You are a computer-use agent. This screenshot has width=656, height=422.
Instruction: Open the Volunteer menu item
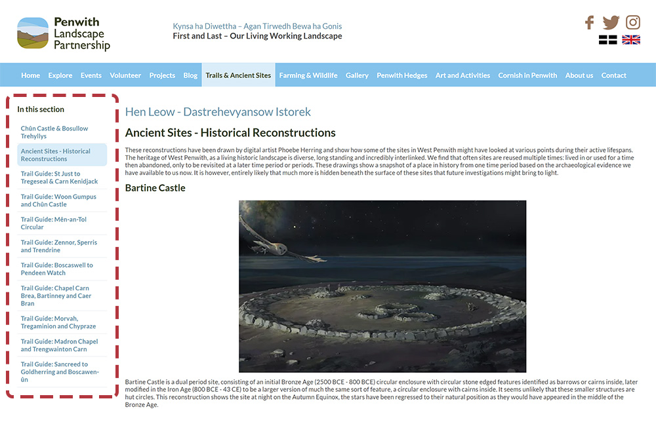[125, 75]
